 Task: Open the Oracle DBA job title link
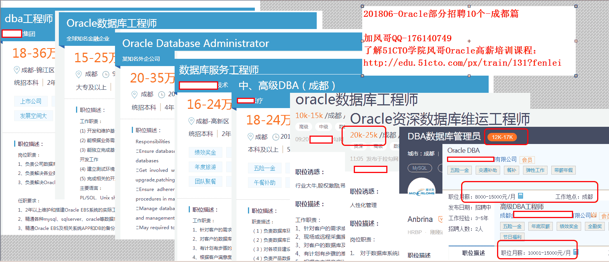click(463, 150)
